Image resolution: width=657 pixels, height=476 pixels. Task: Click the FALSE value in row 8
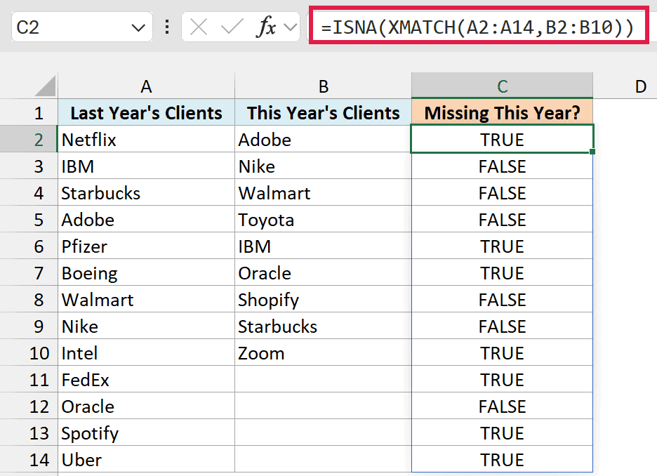(502, 300)
